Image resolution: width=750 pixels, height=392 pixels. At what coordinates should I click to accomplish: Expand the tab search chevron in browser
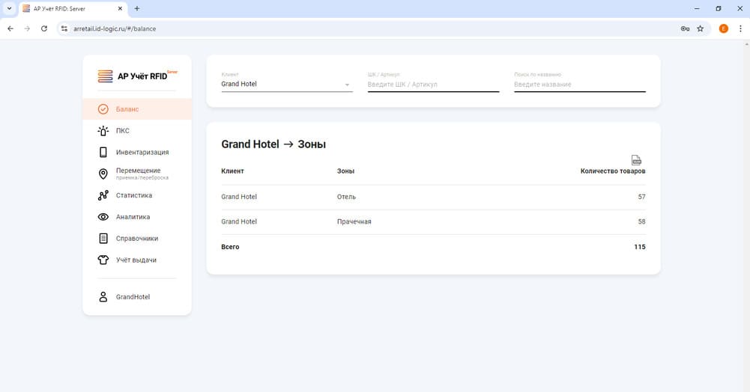[7, 8]
